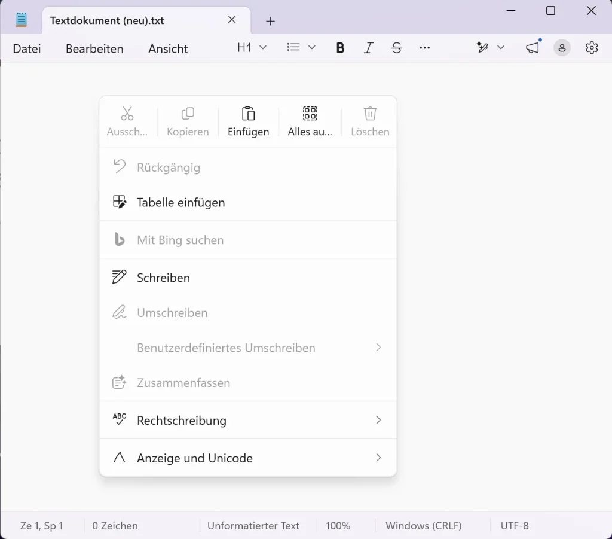Click 100% zoom level in status bar
The width and height of the screenshot is (612, 539).
[x=338, y=526]
